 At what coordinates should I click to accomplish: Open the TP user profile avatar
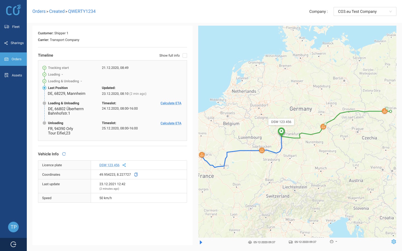13,227
